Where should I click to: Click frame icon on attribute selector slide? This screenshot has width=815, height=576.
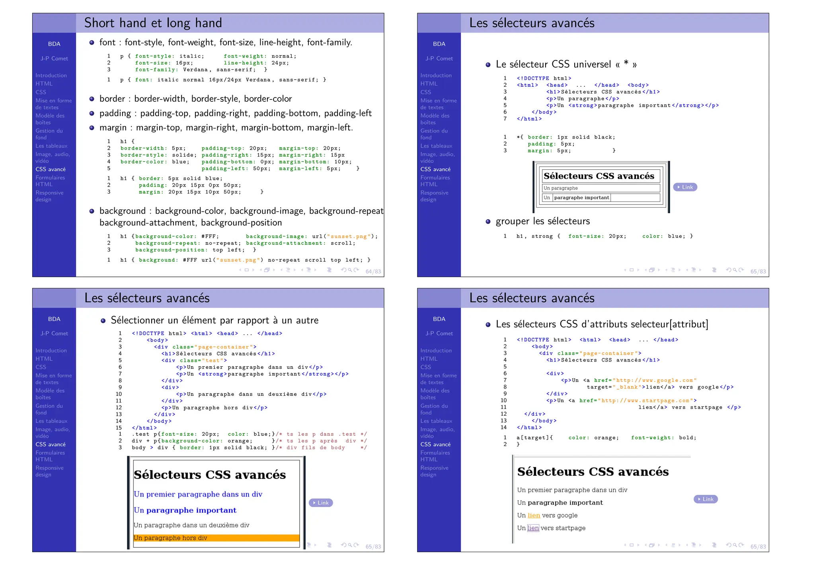point(632,545)
